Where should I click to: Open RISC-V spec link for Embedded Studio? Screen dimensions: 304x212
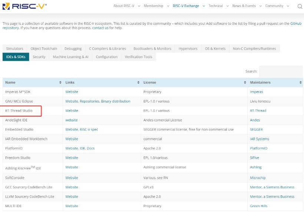pyautogui.click(x=89, y=129)
